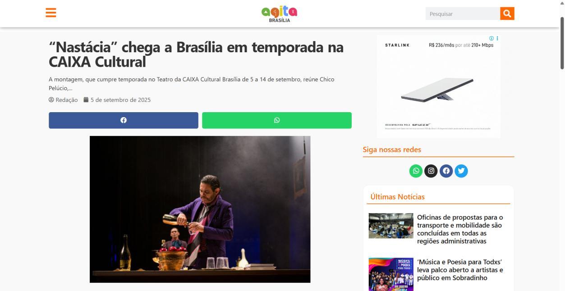Open the Redação author link

click(x=63, y=100)
